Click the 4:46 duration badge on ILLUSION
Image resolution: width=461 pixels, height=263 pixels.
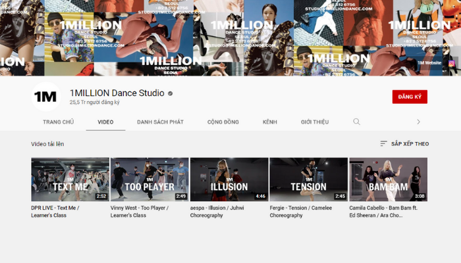261,197
